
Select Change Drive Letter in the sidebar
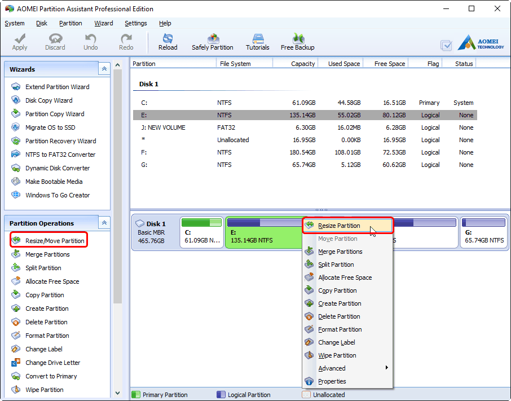tap(46, 363)
